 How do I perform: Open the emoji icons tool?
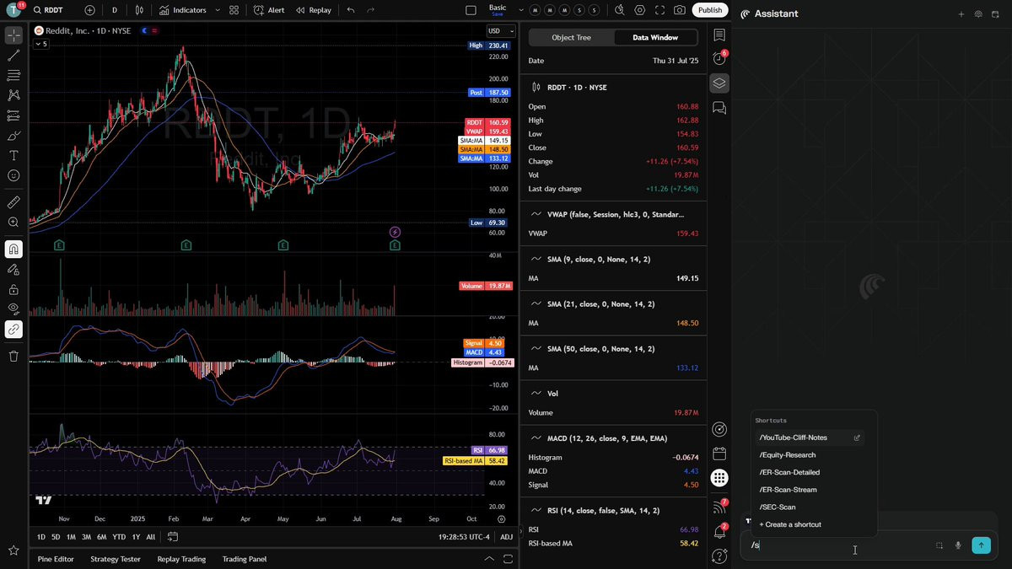[13, 175]
